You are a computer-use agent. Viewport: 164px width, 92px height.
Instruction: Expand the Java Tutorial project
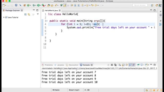[4, 17]
